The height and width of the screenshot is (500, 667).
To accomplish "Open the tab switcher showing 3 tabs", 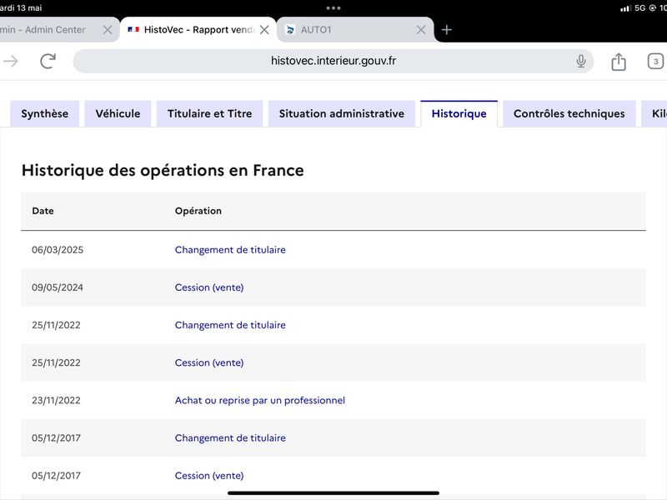I will point(655,61).
